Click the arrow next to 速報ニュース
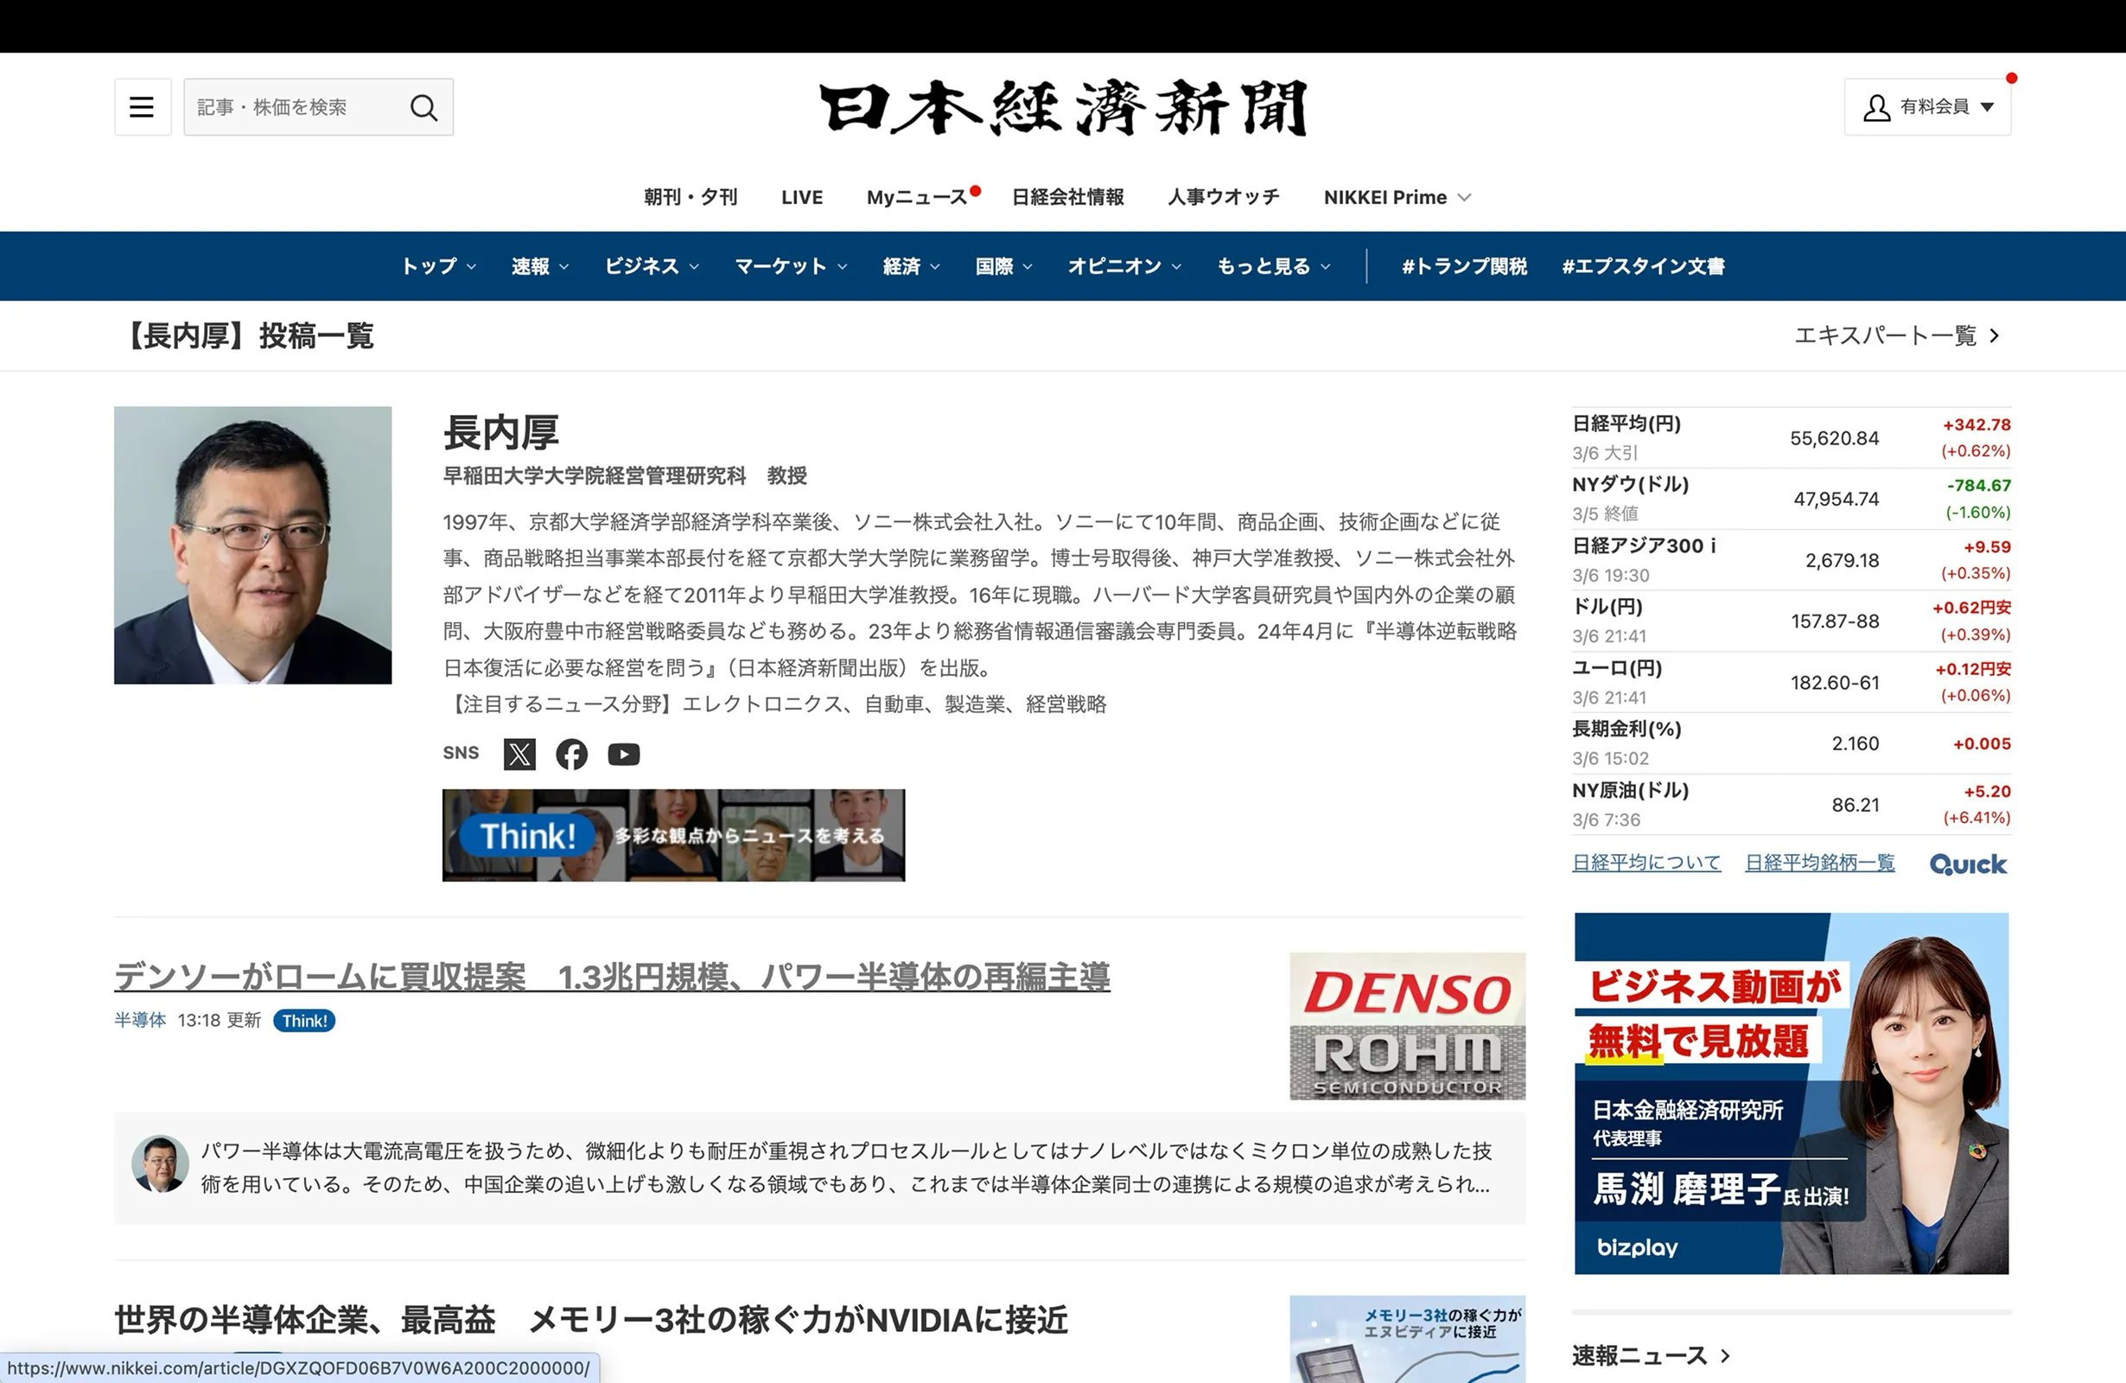 click(1725, 1356)
